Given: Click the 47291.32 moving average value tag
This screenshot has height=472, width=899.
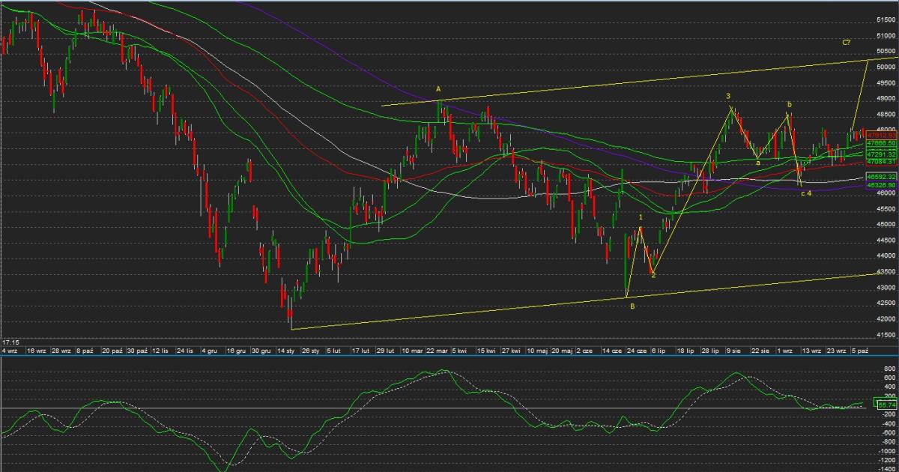Looking at the screenshot, I should 882,153.
